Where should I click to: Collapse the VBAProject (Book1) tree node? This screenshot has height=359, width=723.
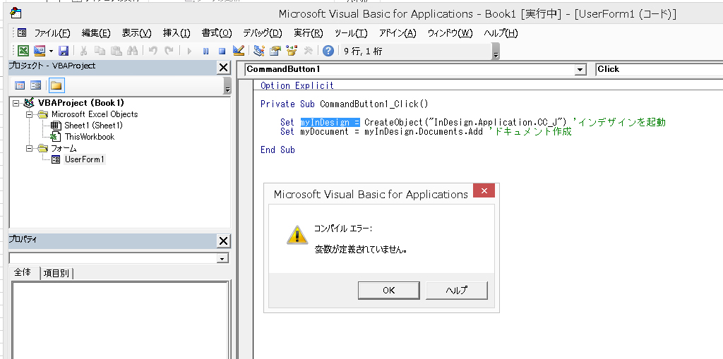click(x=16, y=103)
